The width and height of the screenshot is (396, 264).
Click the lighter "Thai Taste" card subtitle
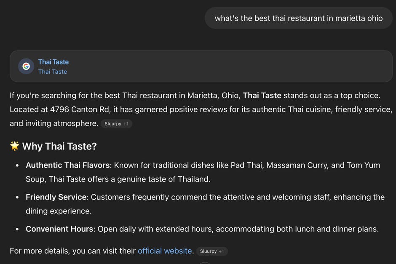(x=53, y=72)
